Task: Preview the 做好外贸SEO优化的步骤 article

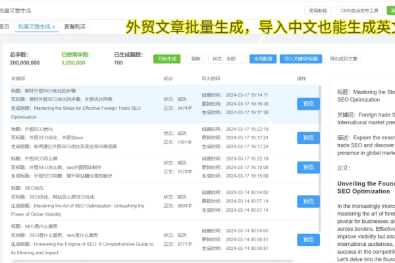Action: (308, 104)
